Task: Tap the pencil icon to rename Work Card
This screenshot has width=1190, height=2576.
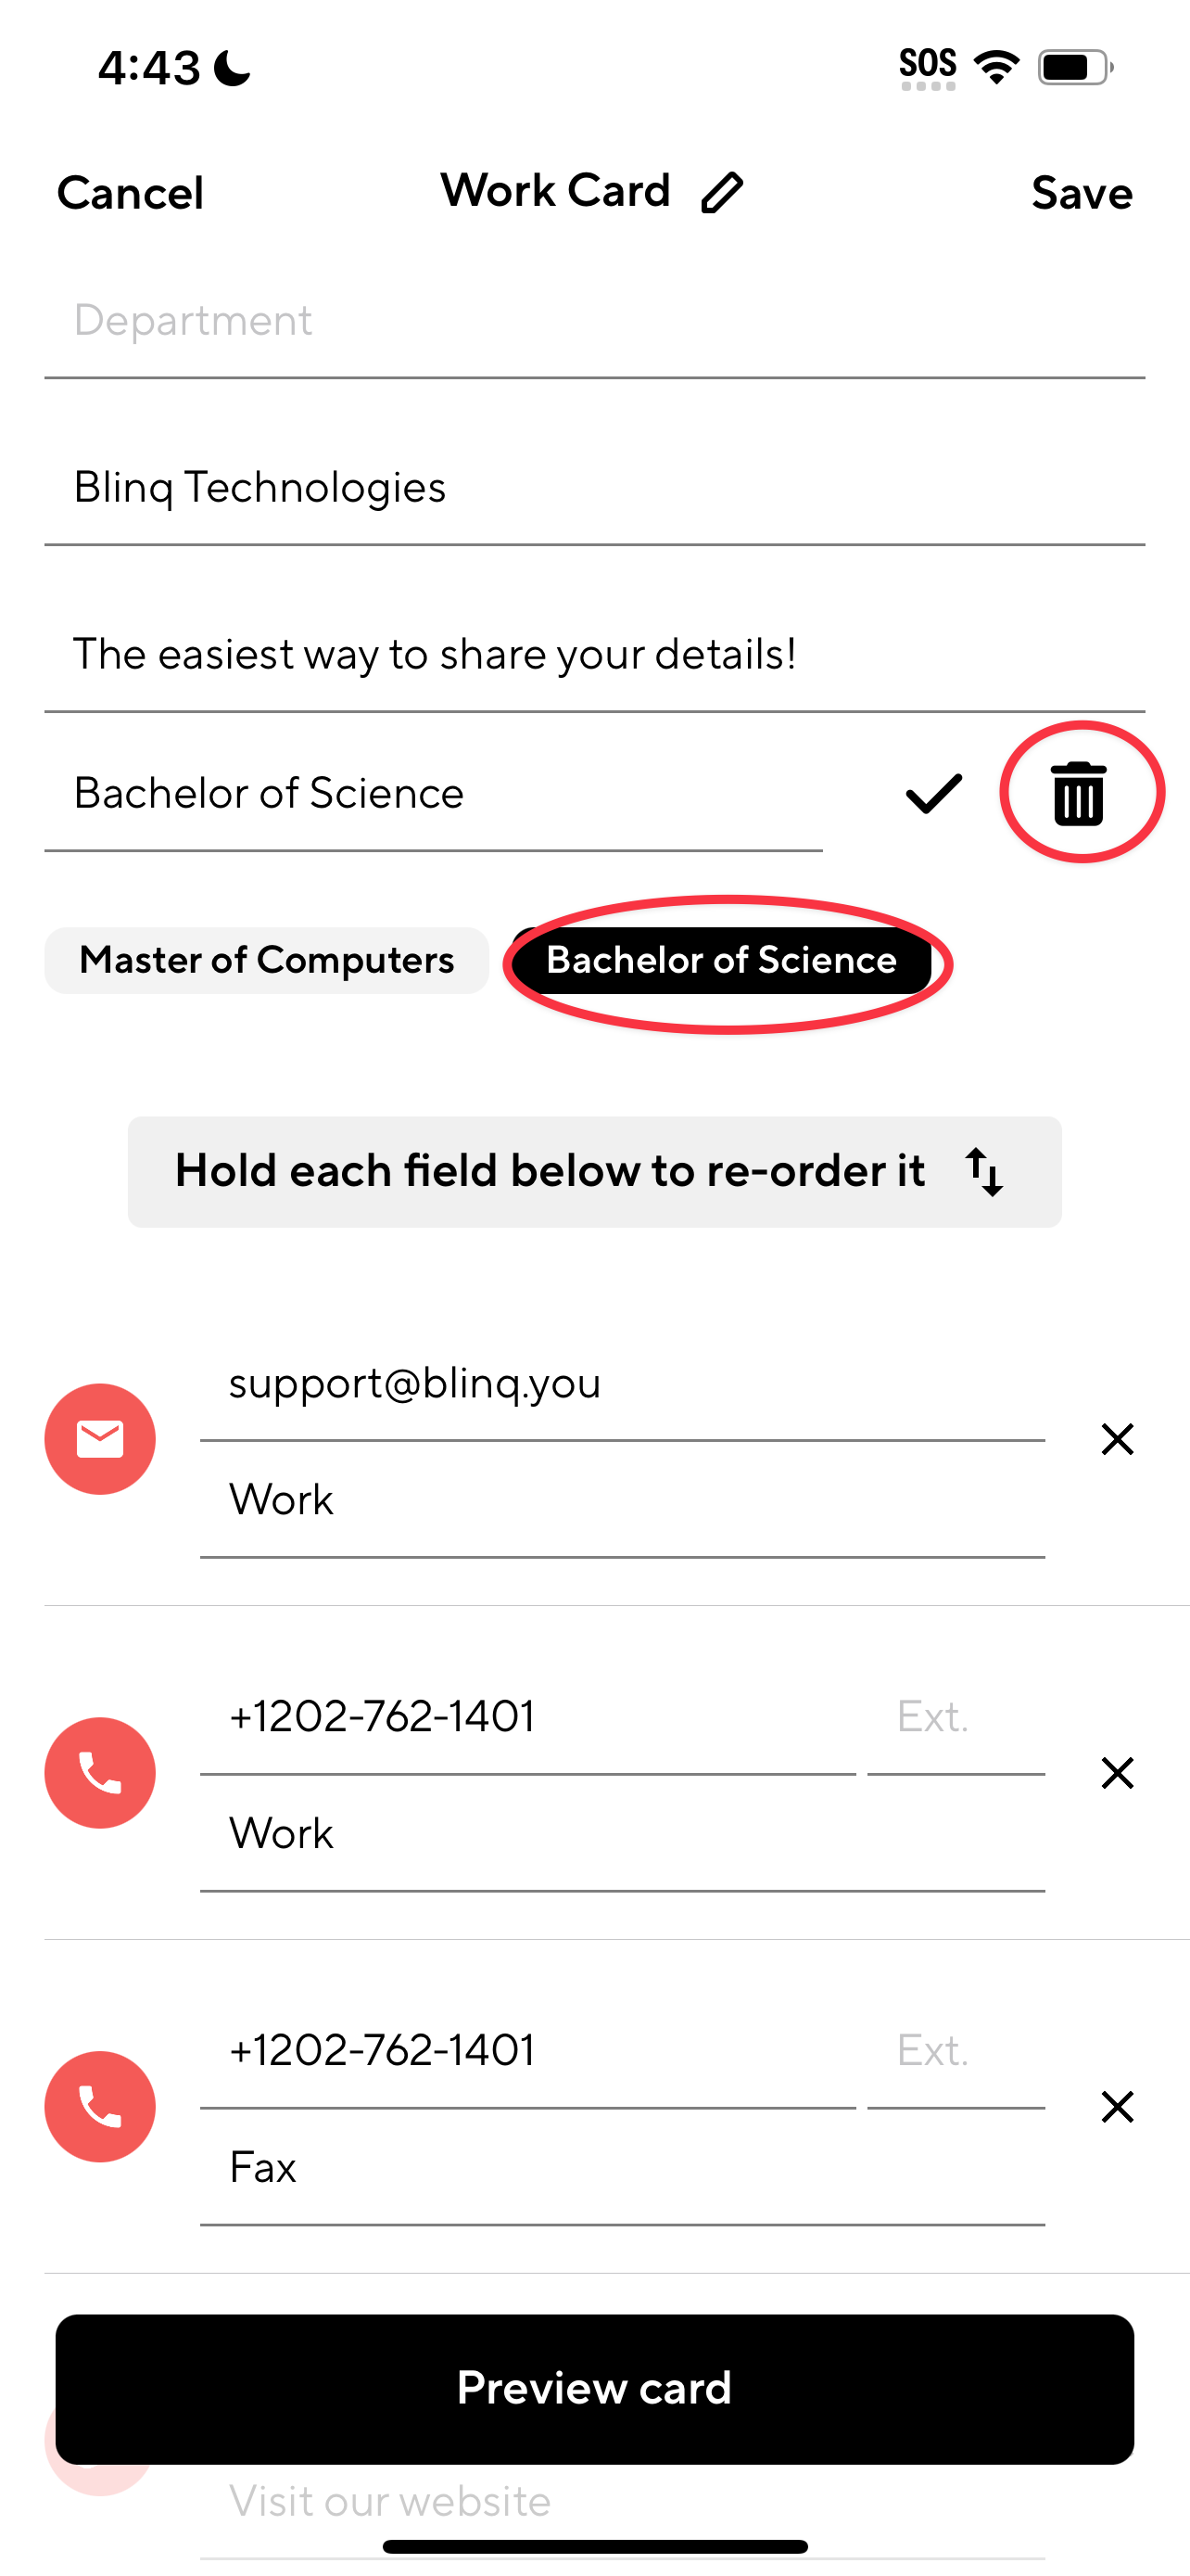Action: pyautogui.click(x=721, y=192)
